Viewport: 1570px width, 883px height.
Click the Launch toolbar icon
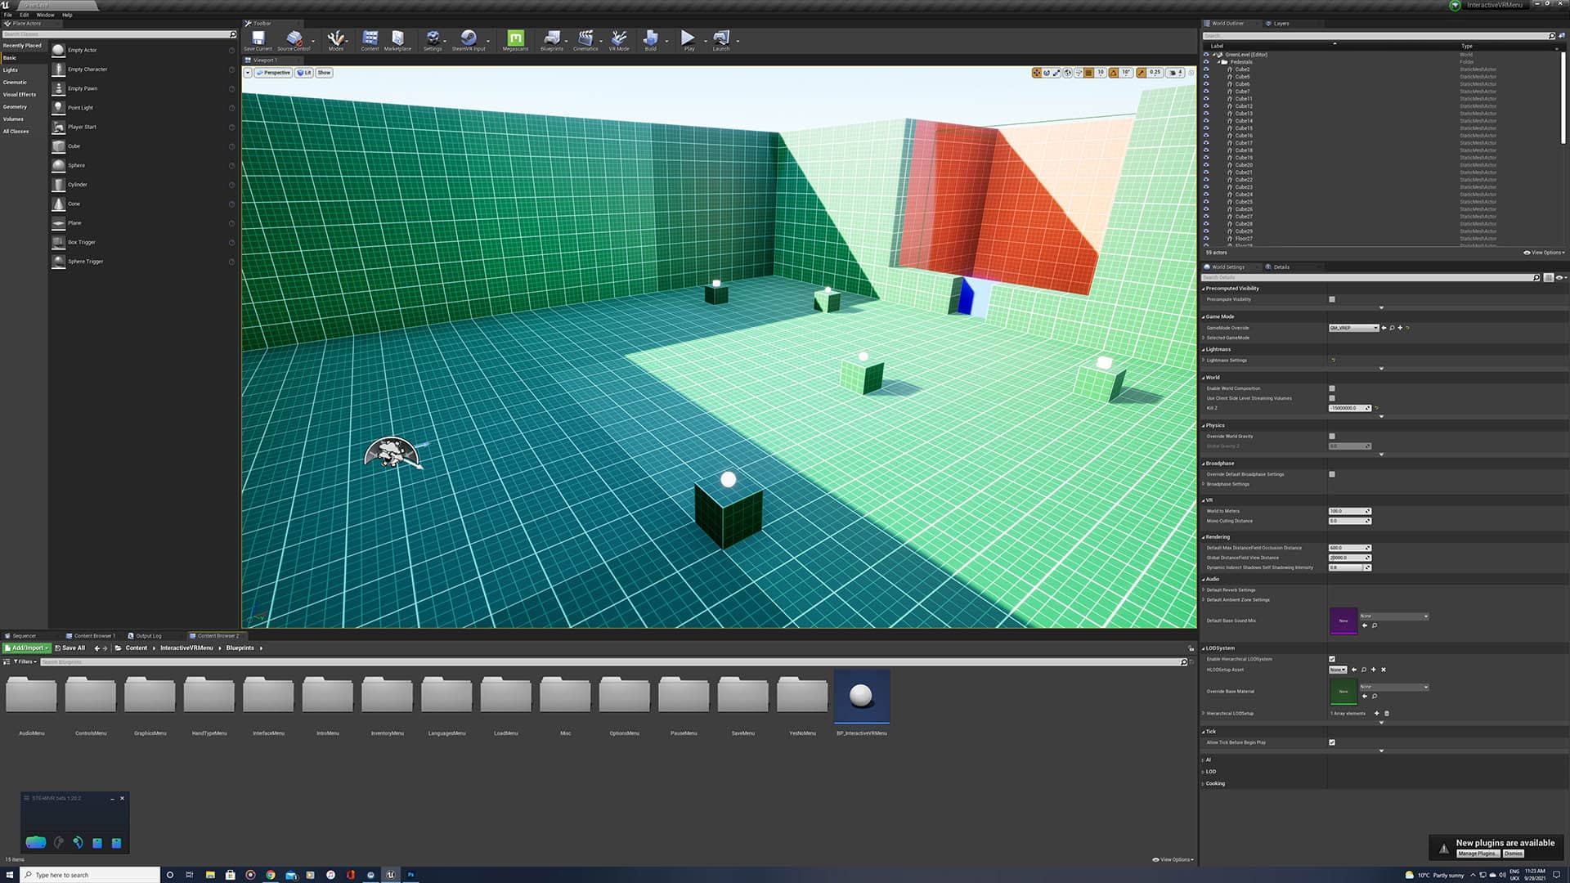tap(720, 40)
